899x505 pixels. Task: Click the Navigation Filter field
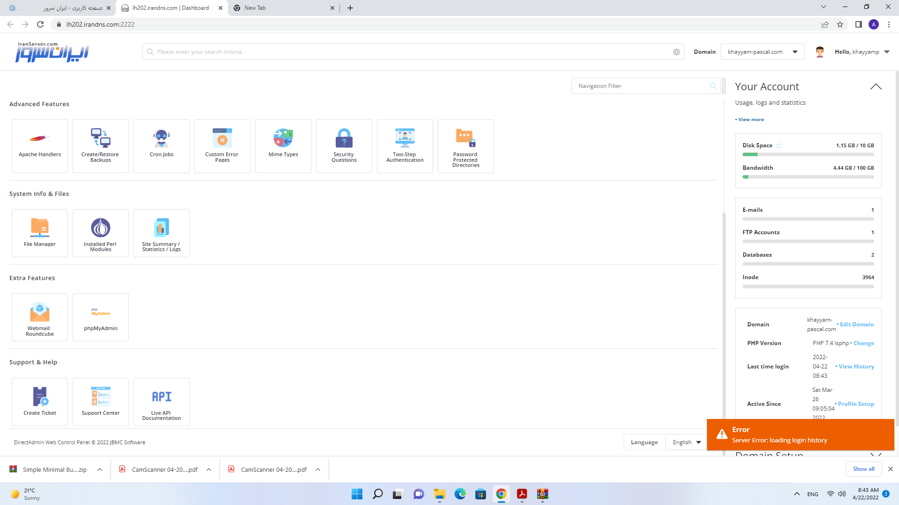641,86
